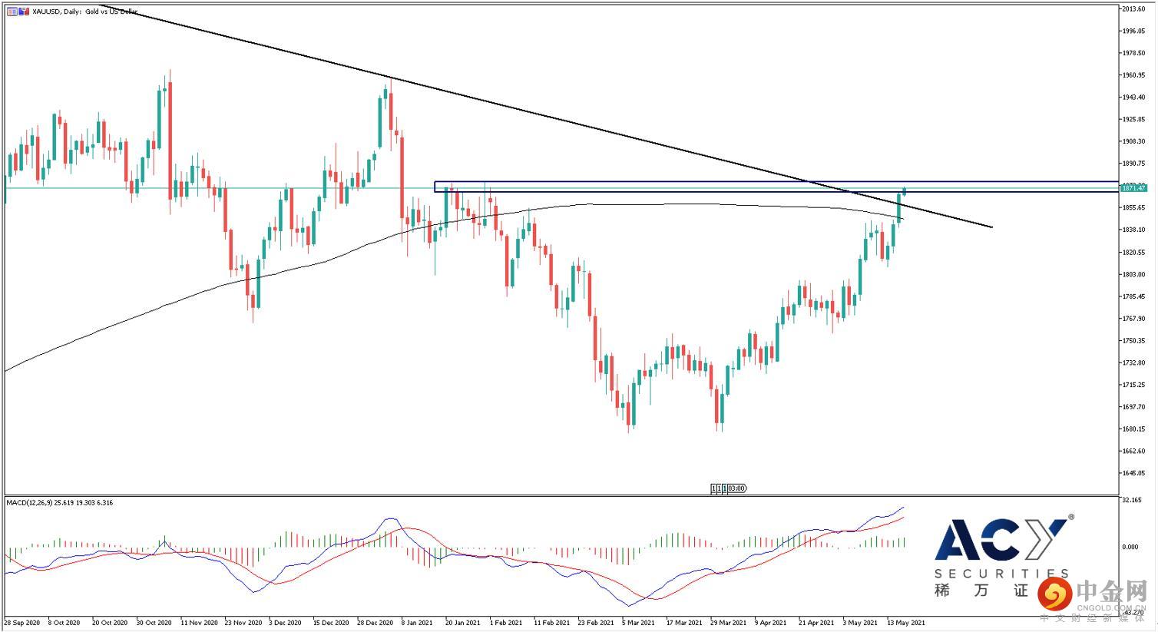Click the 28 Sep 2020 date label
This screenshot has height=632, width=1158.
click(x=22, y=623)
